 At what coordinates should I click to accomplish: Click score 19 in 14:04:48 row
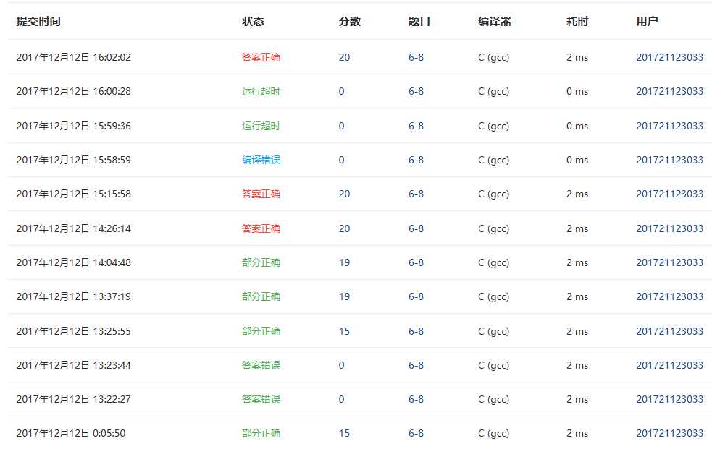(344, 262)
